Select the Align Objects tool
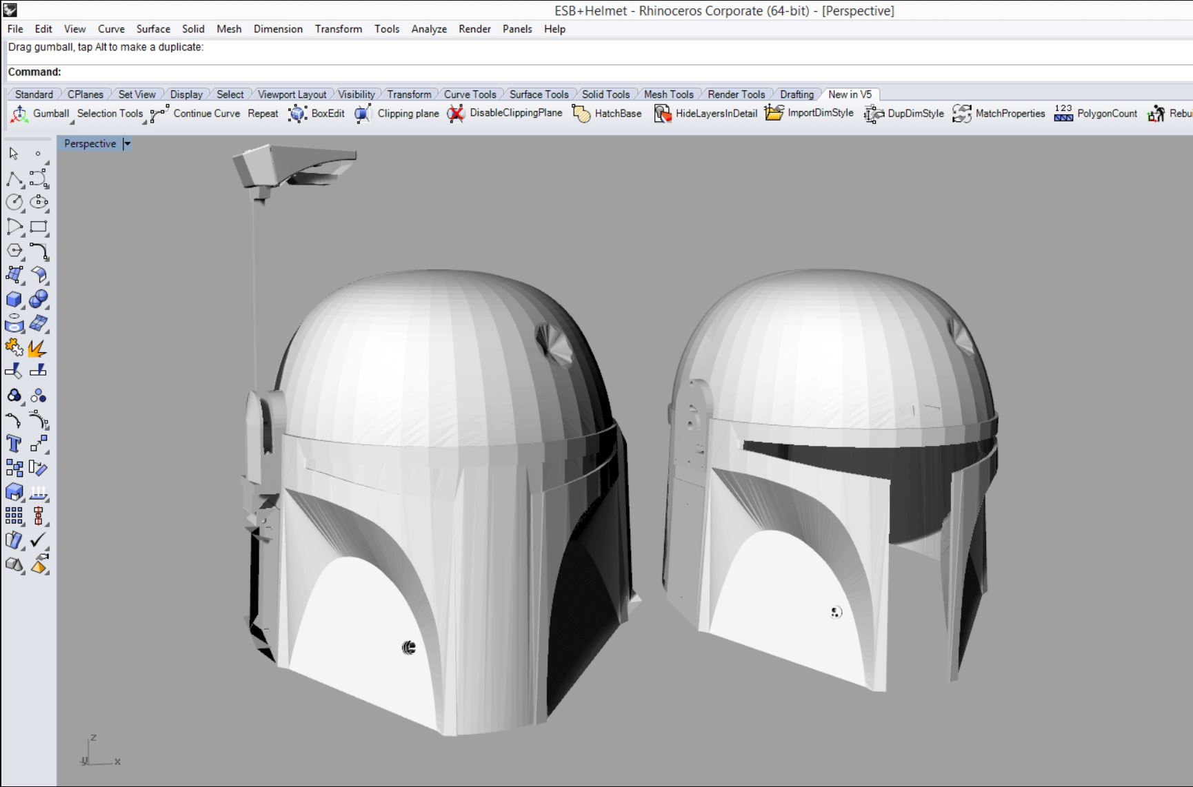 point(39,515)
